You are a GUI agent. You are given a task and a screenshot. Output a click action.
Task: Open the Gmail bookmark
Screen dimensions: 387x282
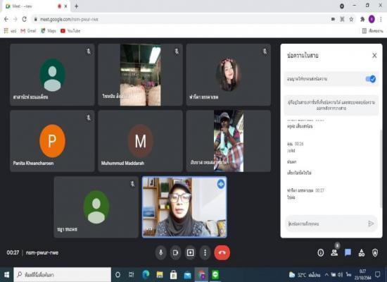pos(28,31)
